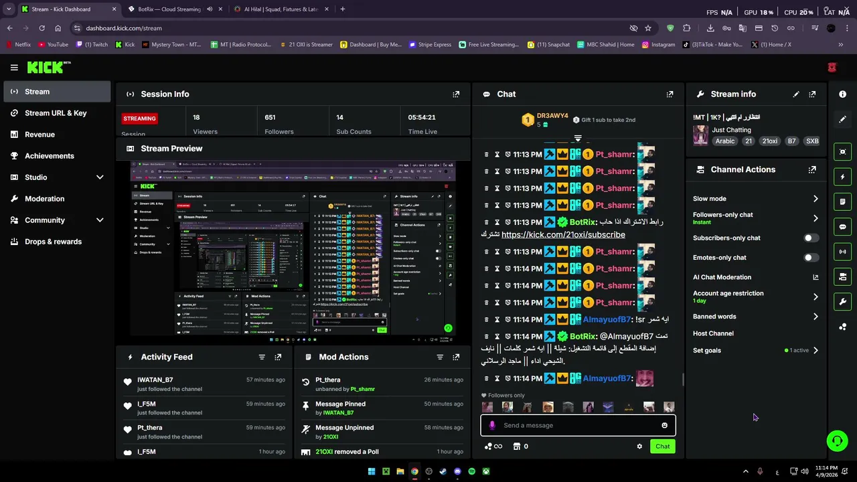This screenshot has height=482, width=857.
Task: Toggle the chat bubble widget in right sidebar
Action: [x=843, y=227]
